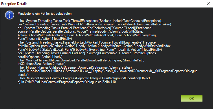Click the Task.Wait millisecondsTimeout line
This screenshot has width=213, height=109.
(x=94, y=25)
